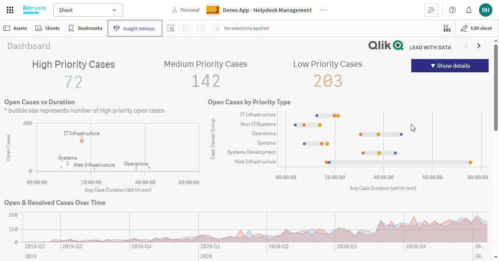The width and height of the screenshot is (499, 261).
Task: Open the Assets panel
Action: pos(15,28)
